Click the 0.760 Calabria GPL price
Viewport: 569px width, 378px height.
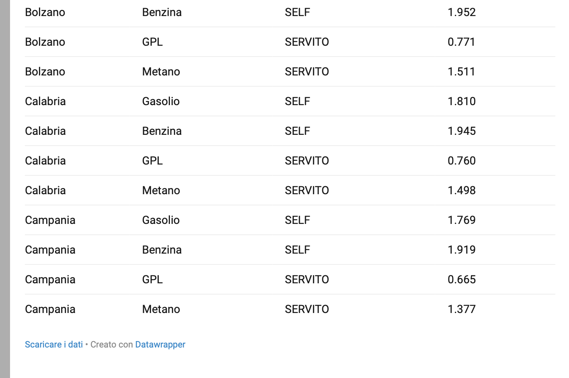(x=462, y=161)
